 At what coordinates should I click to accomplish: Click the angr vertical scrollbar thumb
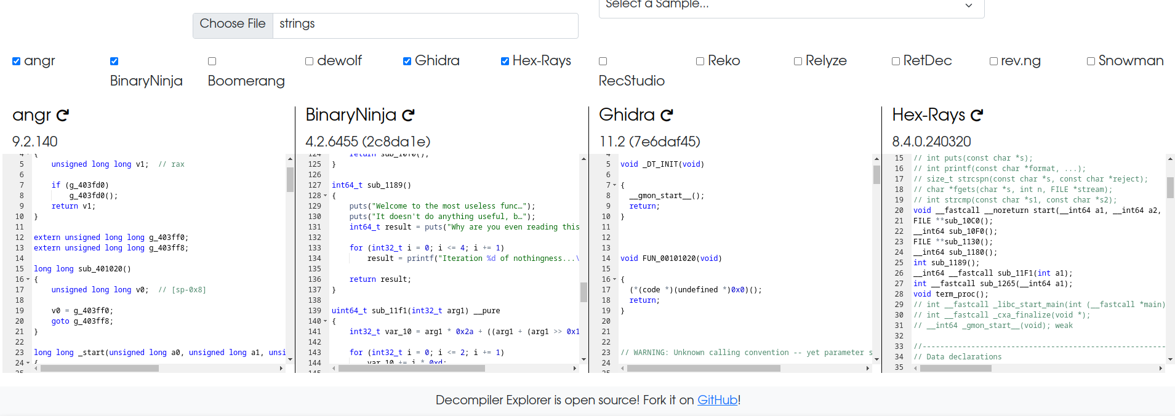click(x=290, y=180)
